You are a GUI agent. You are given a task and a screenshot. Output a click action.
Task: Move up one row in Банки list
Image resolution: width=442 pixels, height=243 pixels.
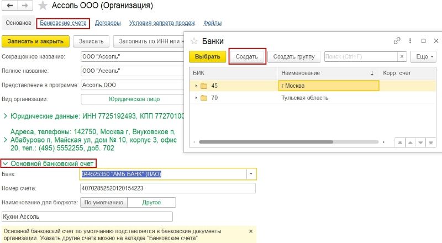point(410,142)
